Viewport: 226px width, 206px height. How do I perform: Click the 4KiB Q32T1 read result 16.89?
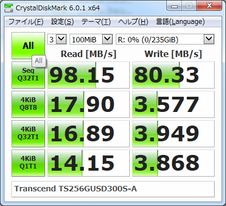pos(89,134)
